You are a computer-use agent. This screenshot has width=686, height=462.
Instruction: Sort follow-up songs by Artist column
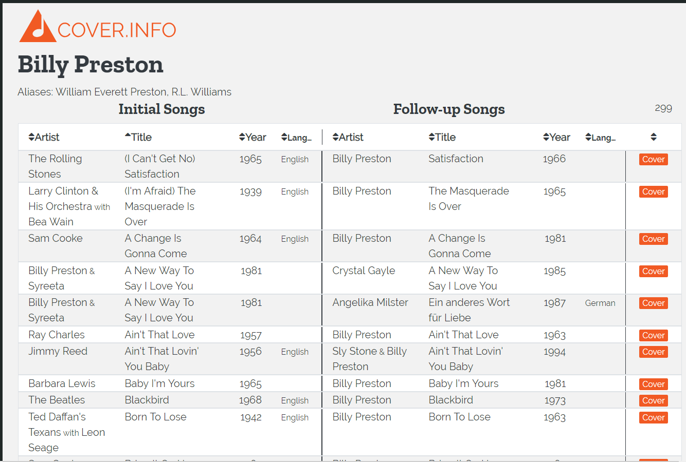(x=348, y=137)
